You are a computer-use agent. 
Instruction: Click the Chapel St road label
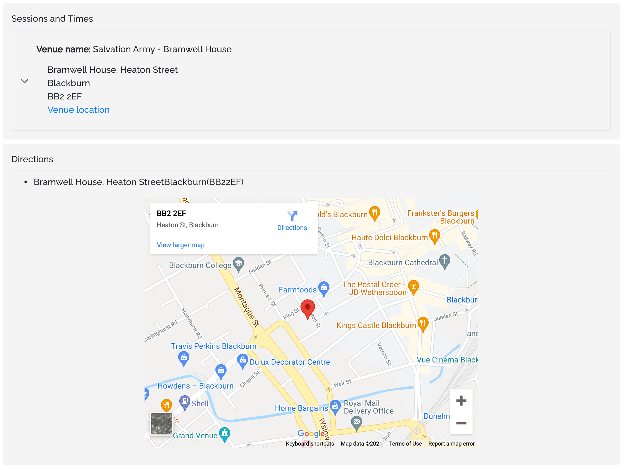tap(250, 379)
